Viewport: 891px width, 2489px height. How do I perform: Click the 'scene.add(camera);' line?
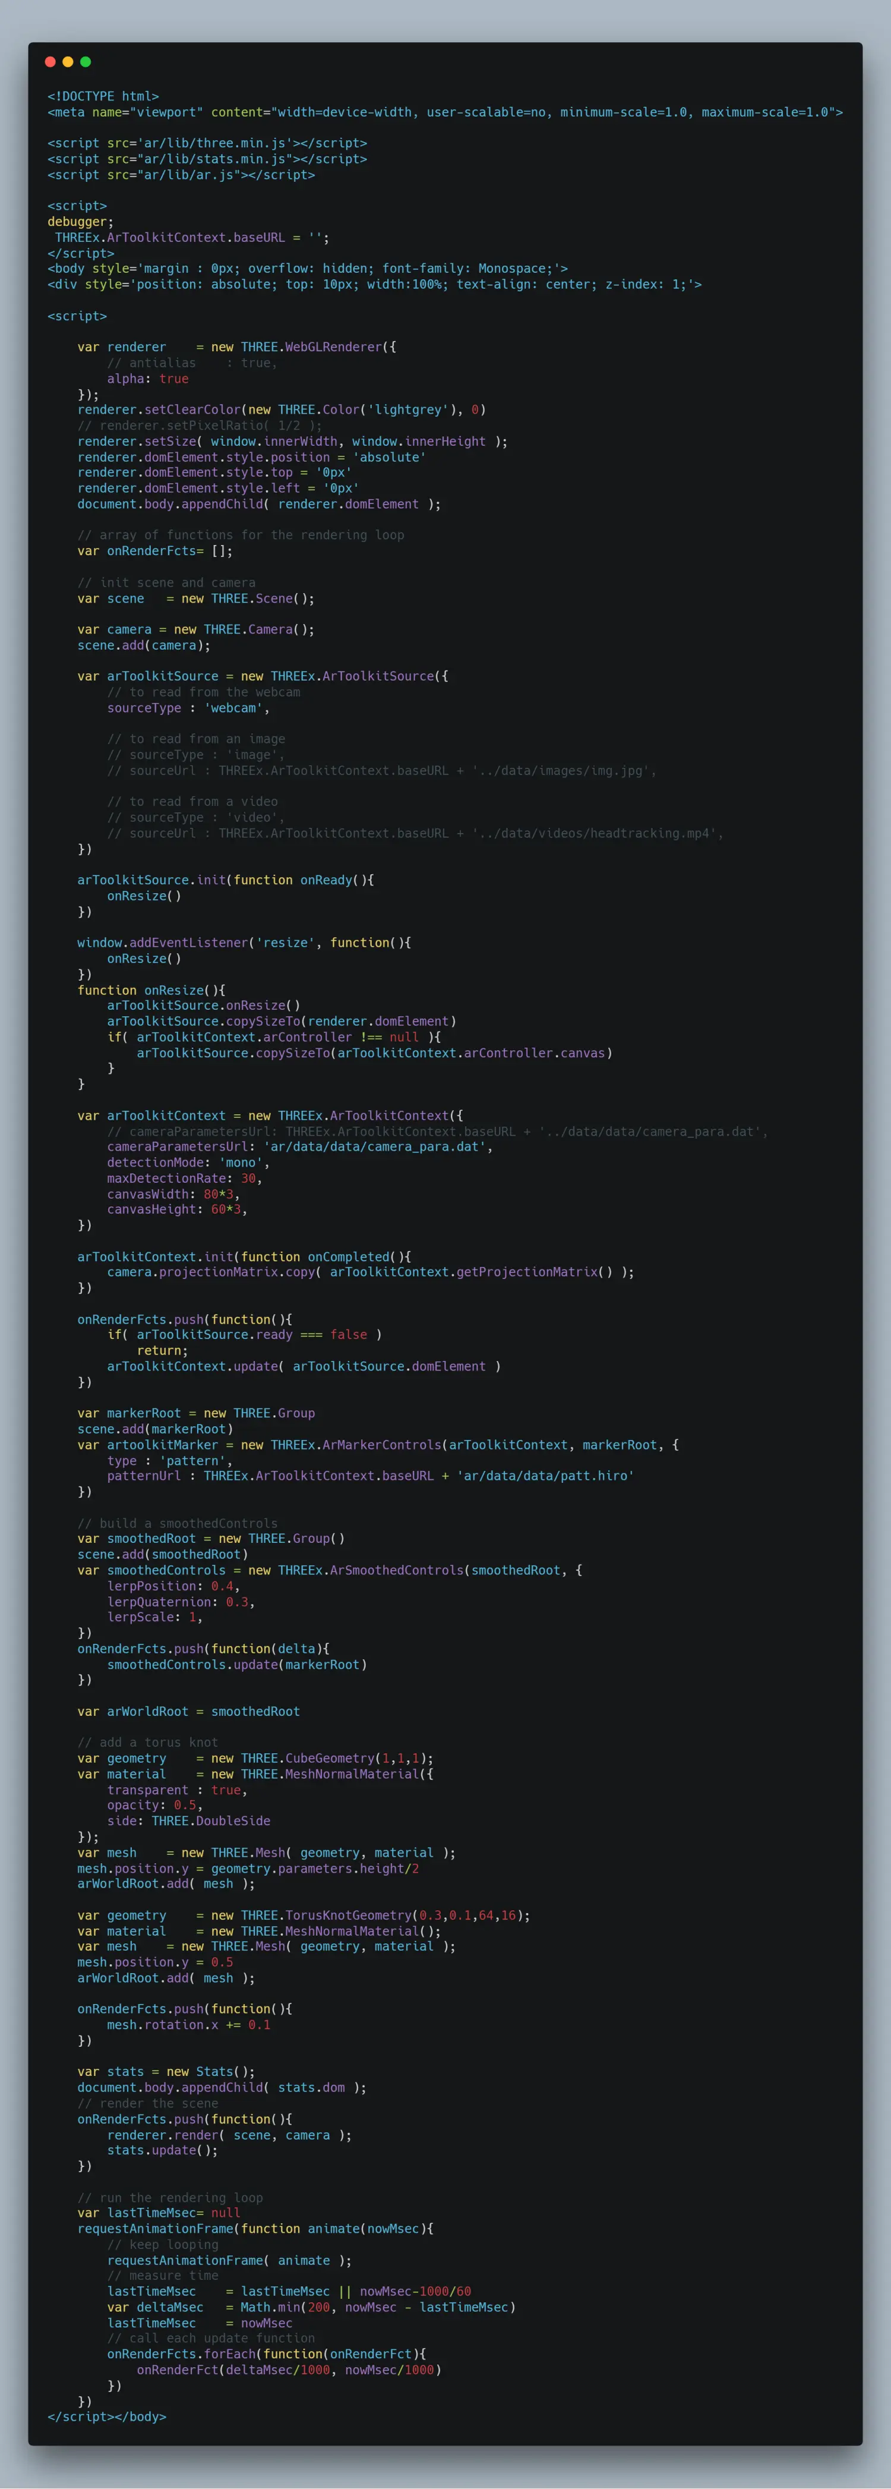point(144,645)
